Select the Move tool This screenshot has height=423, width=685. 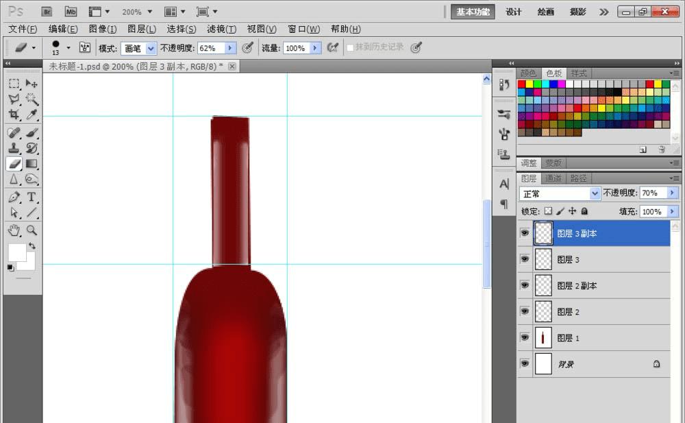point(32,84)
